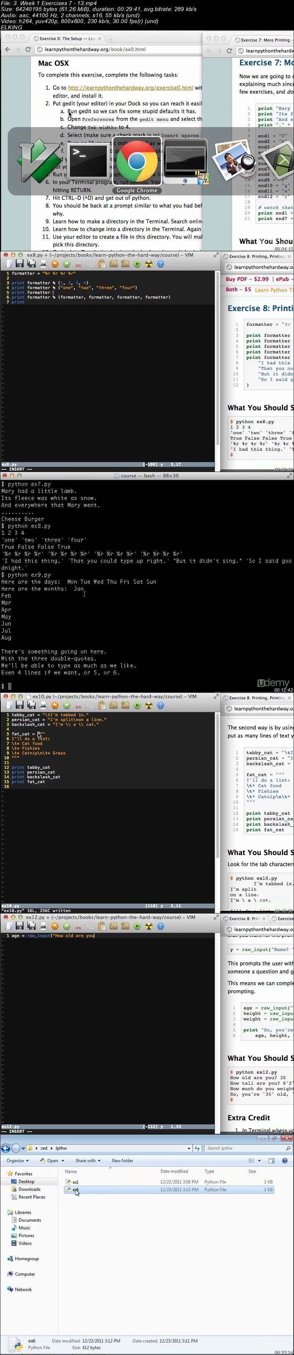Click Explorer back navigation button

pyautogui.click(x=6, y=1148)
